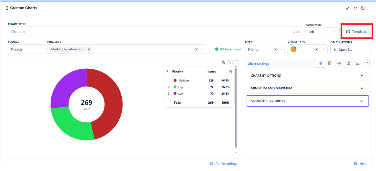Screen dimensions: 376x171
Task: Select the edit pencil tab in Chart Settings
Action: (x=348, y=63)
